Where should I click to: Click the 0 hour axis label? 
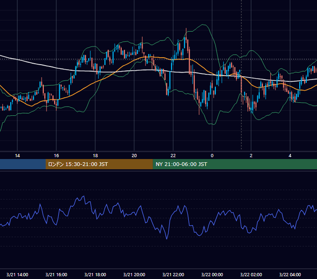pyautogui.click(x=212, y=156)
